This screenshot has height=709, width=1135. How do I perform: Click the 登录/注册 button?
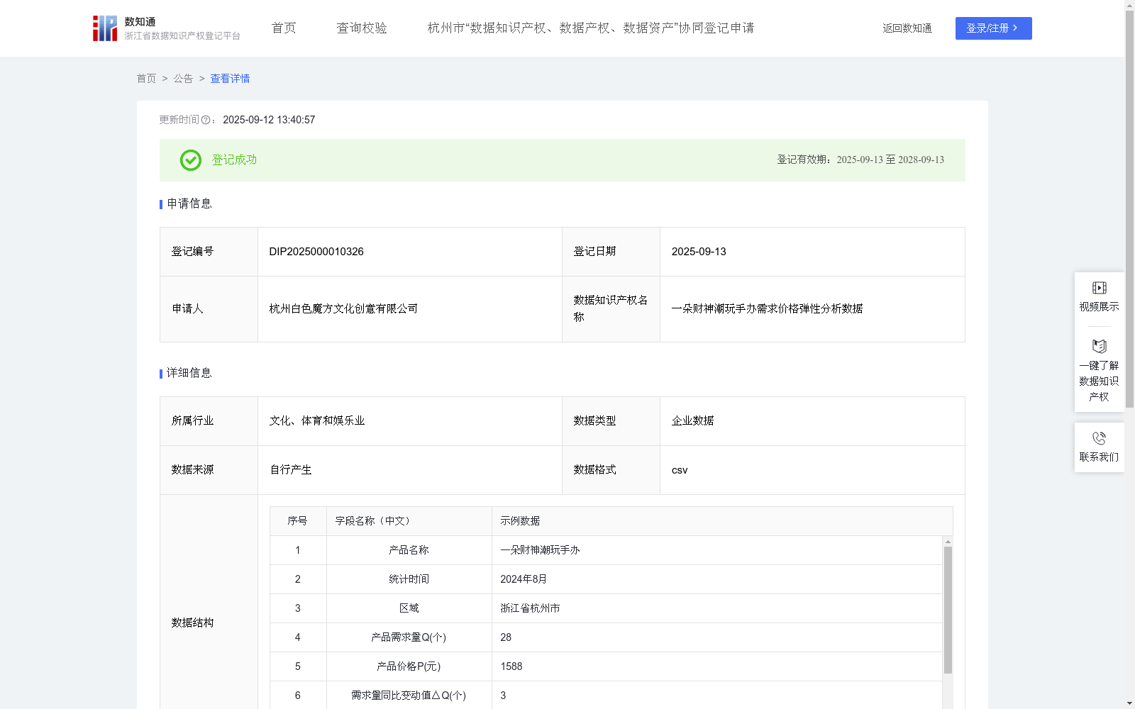tap(993, 28)
